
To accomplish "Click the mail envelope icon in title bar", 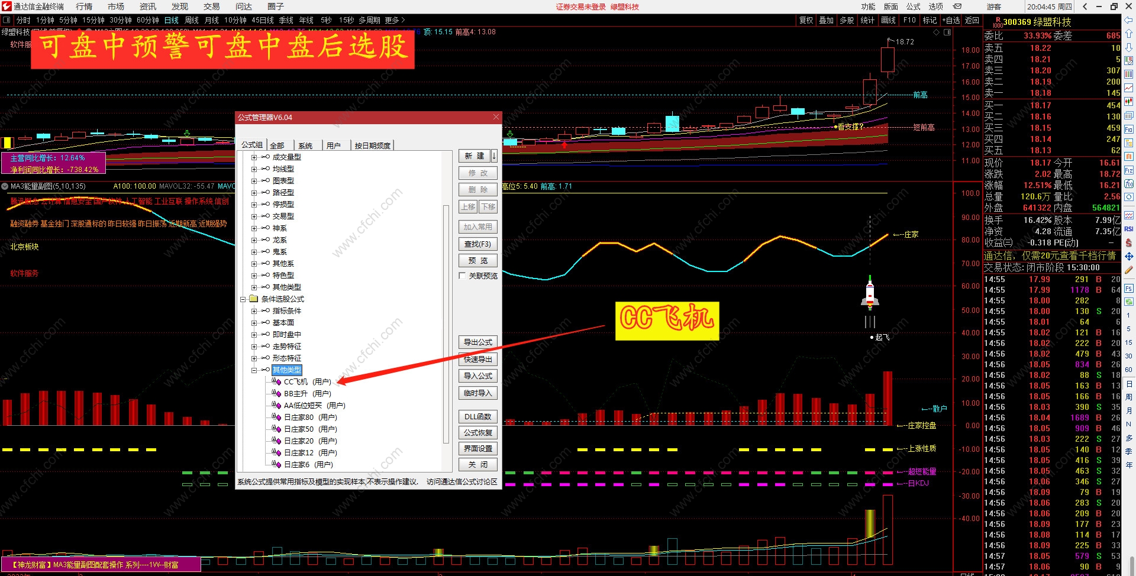I will (x=957, y=7).
